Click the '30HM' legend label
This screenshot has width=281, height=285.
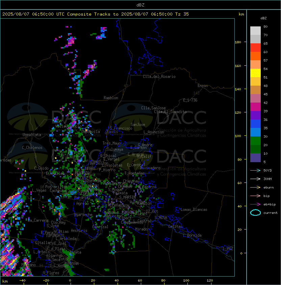coord(267,179)
